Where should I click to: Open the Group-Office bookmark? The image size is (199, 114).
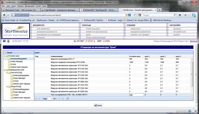(x=142, y=20)
